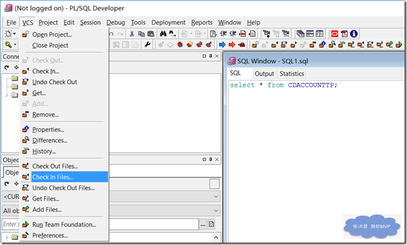This screenshot has width=407, height=245.
Task: Toggle pin on Connections panel header
Action: pos(211,56)
